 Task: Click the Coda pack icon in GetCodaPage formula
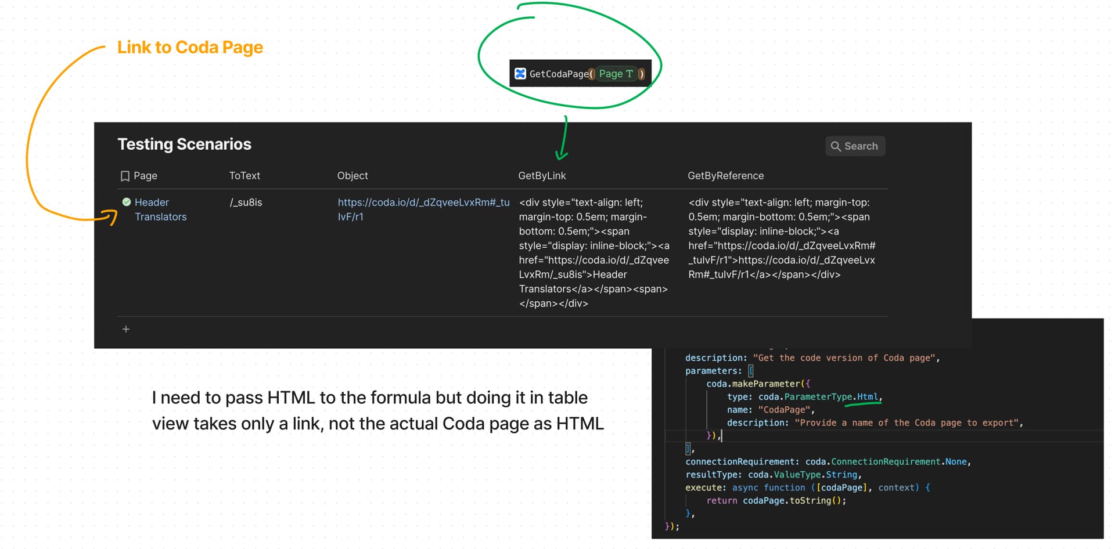tap(520, 74)
